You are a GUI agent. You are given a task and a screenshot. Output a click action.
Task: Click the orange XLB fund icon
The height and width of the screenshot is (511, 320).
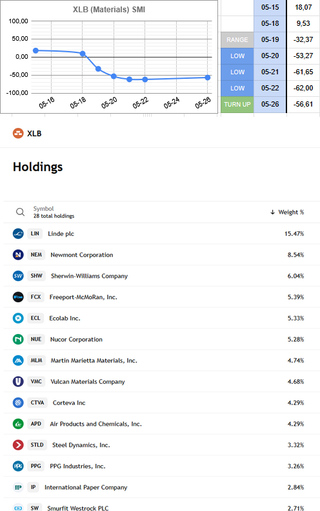(x=18, y=133)
